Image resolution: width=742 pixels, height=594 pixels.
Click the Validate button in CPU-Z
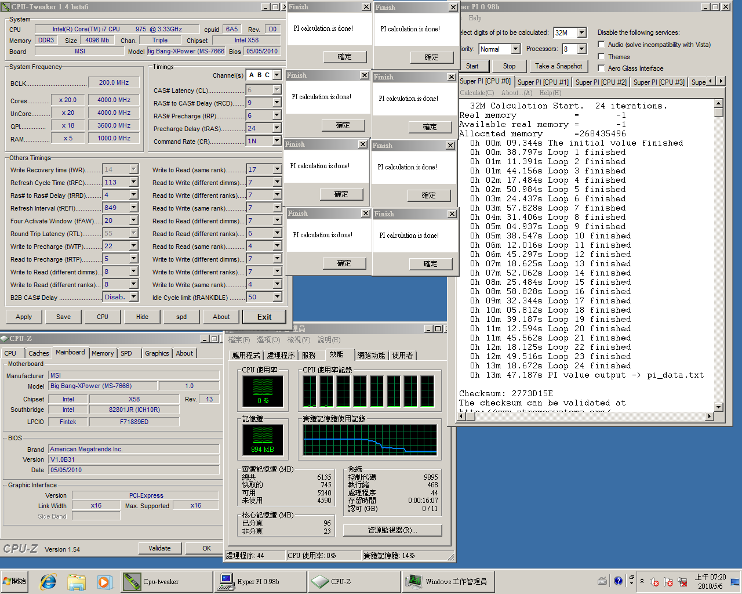click(x=159, y=548)
